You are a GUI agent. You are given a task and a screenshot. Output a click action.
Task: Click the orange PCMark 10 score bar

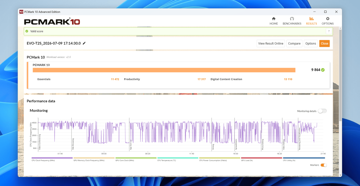click(x=164, y=70)
